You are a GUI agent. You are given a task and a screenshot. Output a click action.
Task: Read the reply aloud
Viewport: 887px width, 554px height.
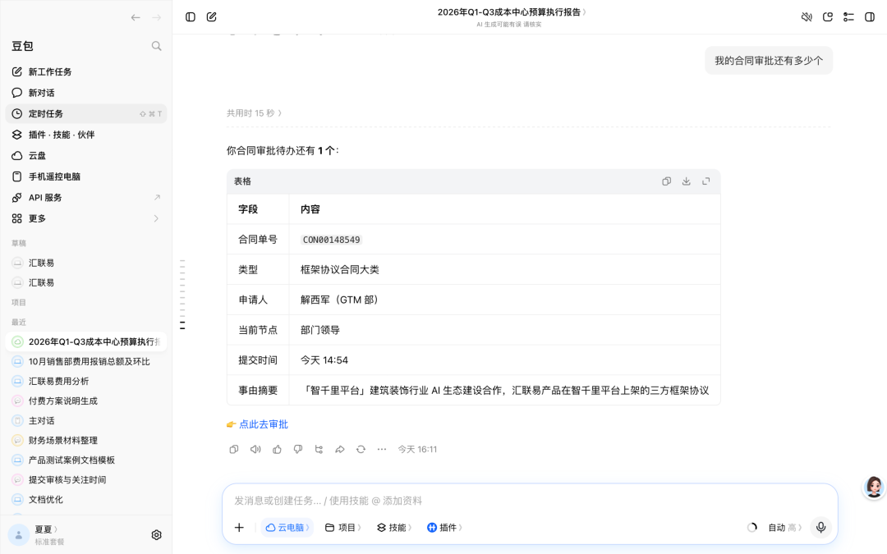coord(255,450)
